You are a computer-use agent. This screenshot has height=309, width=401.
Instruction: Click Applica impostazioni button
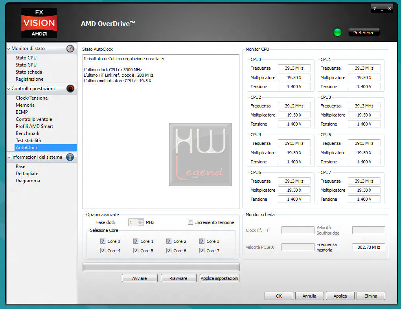point(219,278)
